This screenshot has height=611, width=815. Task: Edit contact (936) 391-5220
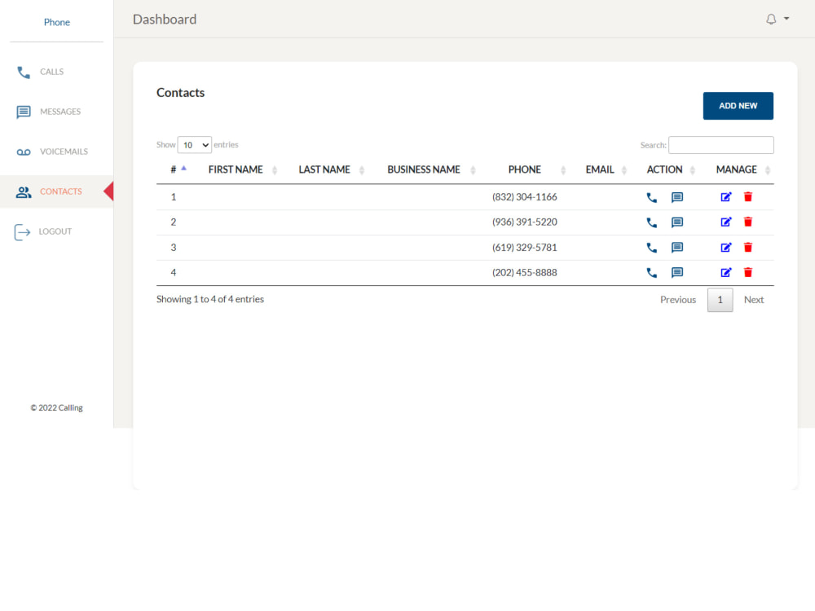pos(726,222)
